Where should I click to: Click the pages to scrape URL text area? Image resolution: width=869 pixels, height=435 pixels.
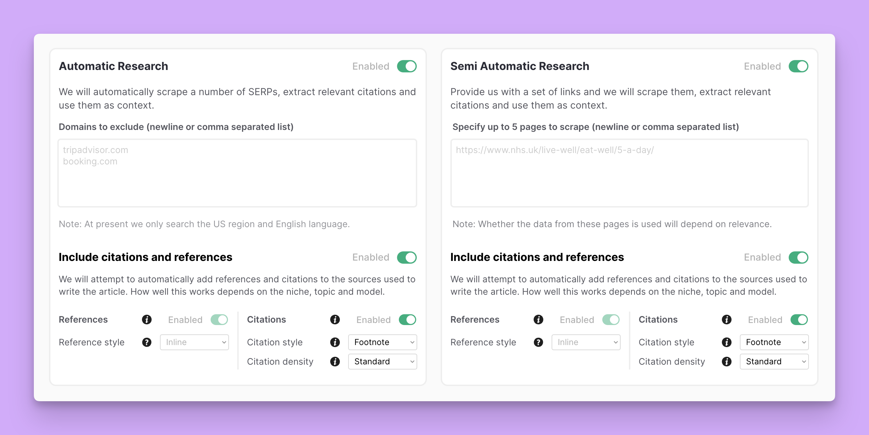point(629,173)
